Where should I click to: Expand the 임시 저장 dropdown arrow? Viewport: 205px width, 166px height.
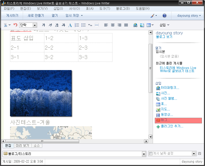[82, 15]
